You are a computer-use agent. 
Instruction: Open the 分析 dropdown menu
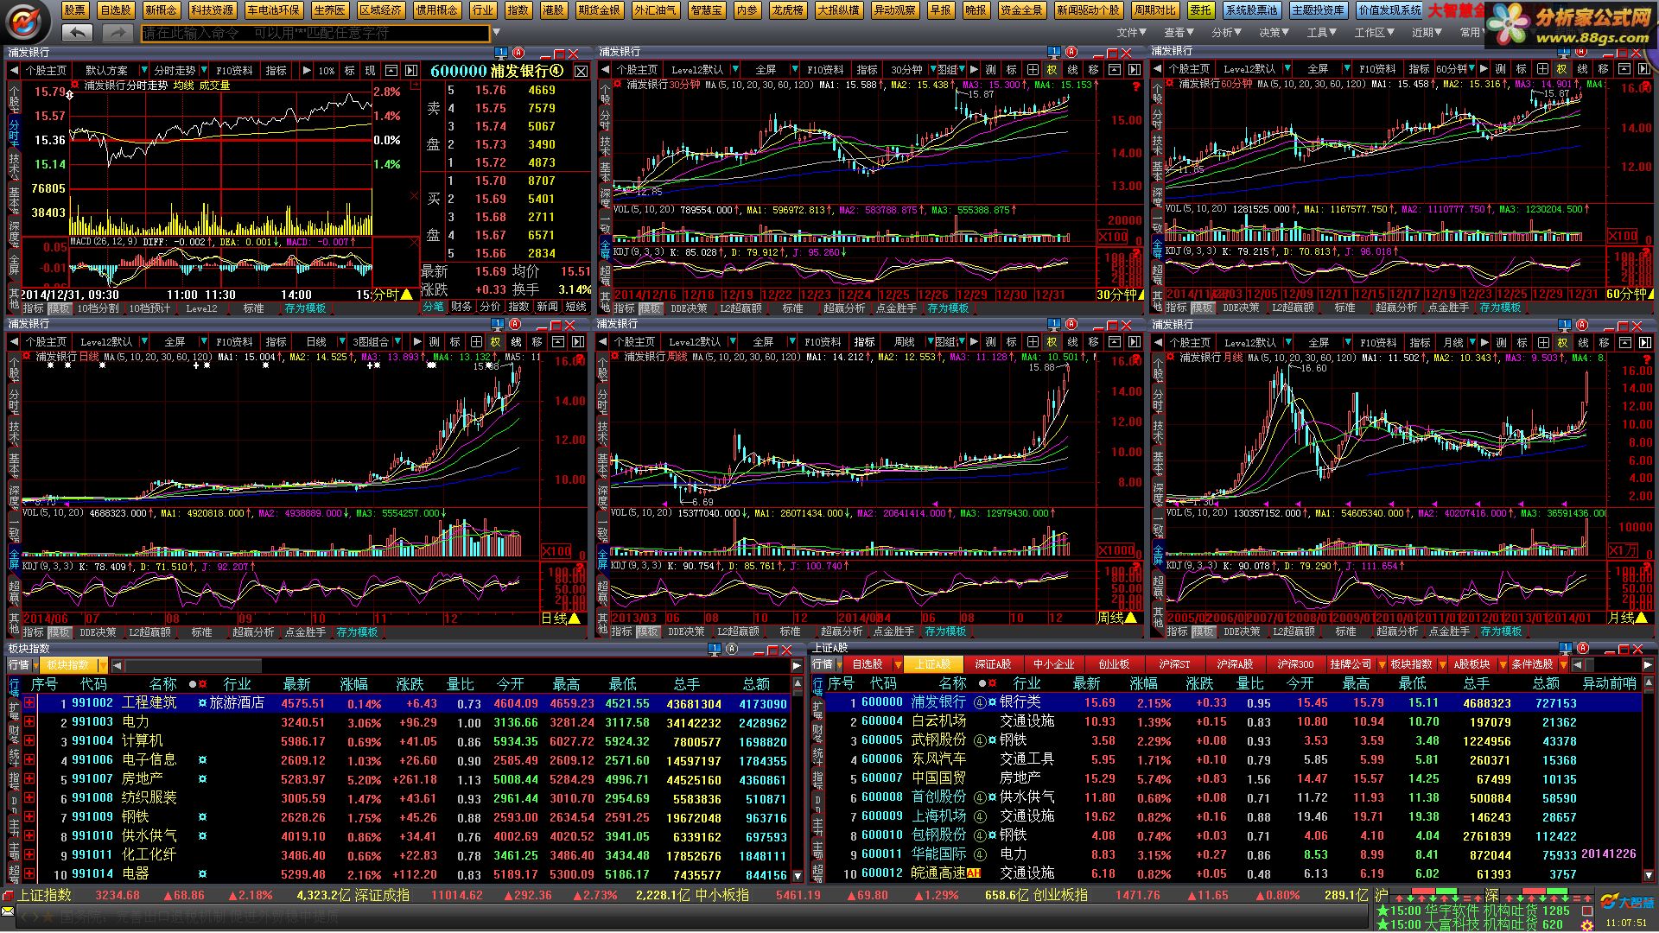pyautogui.click(x=1226, y=33)
